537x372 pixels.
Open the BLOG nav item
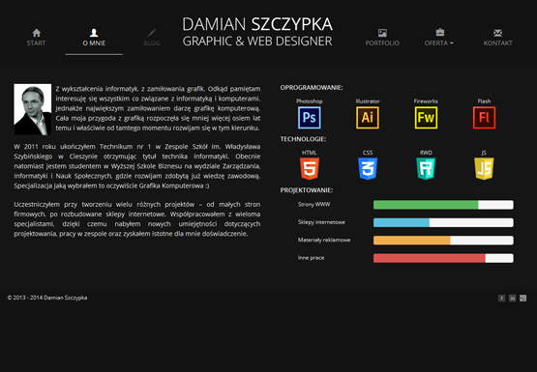click(x=152, y=38)
